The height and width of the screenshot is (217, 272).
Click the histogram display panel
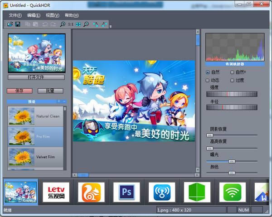click(235, 47)
